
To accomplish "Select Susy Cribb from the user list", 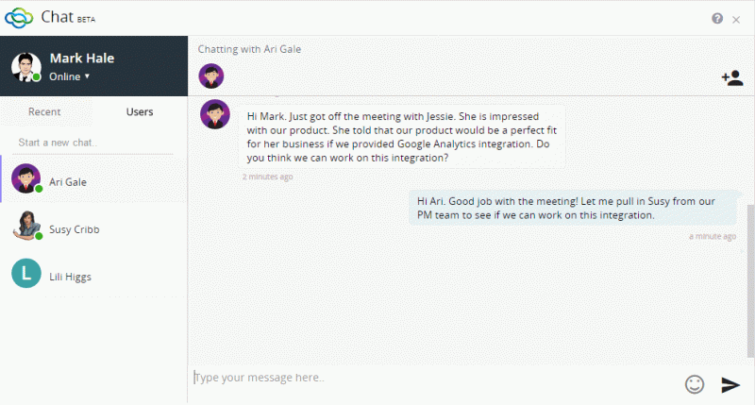I will coord(93,226).
